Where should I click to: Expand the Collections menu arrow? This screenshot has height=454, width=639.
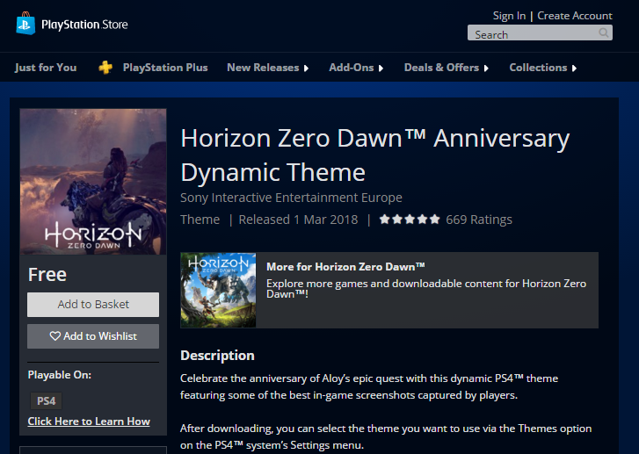coord(574,68)
